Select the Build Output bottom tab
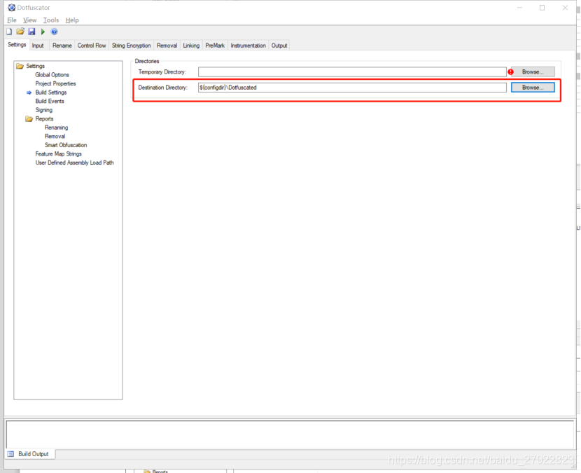Viewport: 581px width, 473px height. pyautogui.click(x=30, y=454)
